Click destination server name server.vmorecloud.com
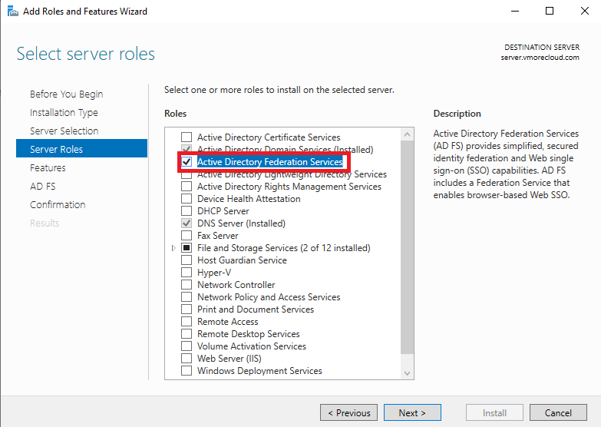 (540, 58)
